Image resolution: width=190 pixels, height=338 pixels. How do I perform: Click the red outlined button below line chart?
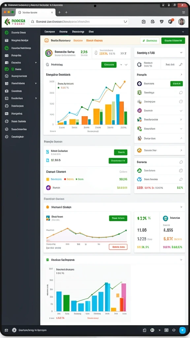pos(118,247)
